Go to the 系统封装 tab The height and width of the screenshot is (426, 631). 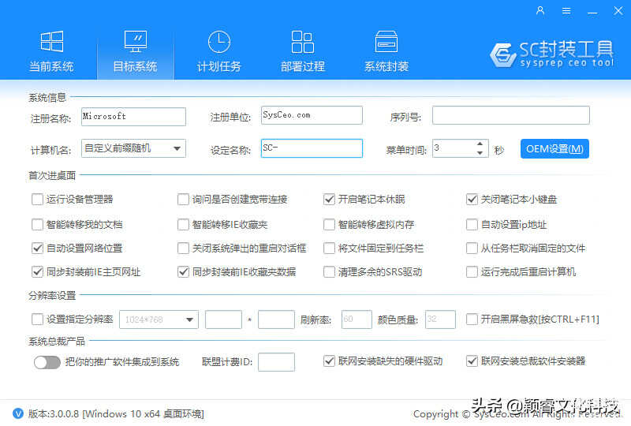tap(386, 66)
